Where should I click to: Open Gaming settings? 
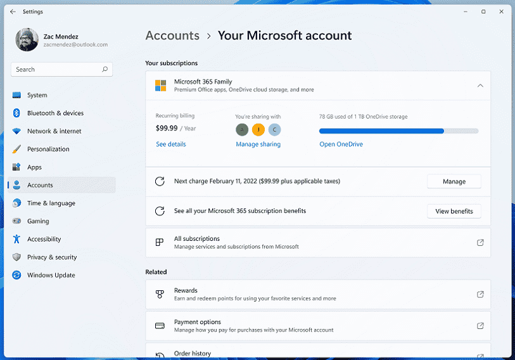[61, 221]
